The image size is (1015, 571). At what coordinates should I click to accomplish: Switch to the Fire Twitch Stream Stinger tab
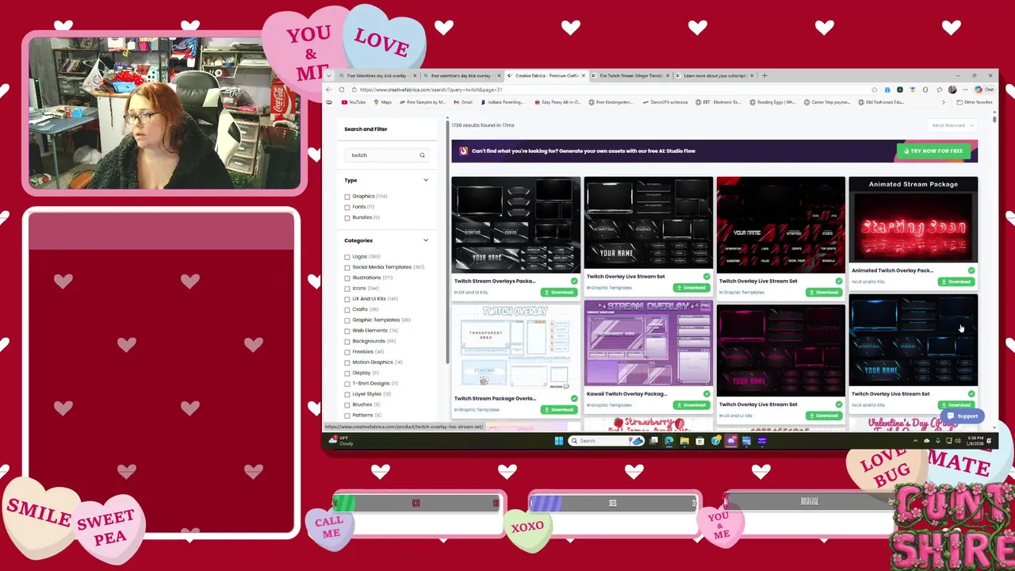tap(630, 75)
